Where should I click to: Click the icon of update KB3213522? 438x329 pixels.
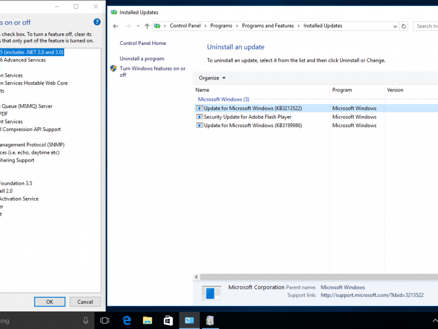pyautogui.click(x=199, y=108)
